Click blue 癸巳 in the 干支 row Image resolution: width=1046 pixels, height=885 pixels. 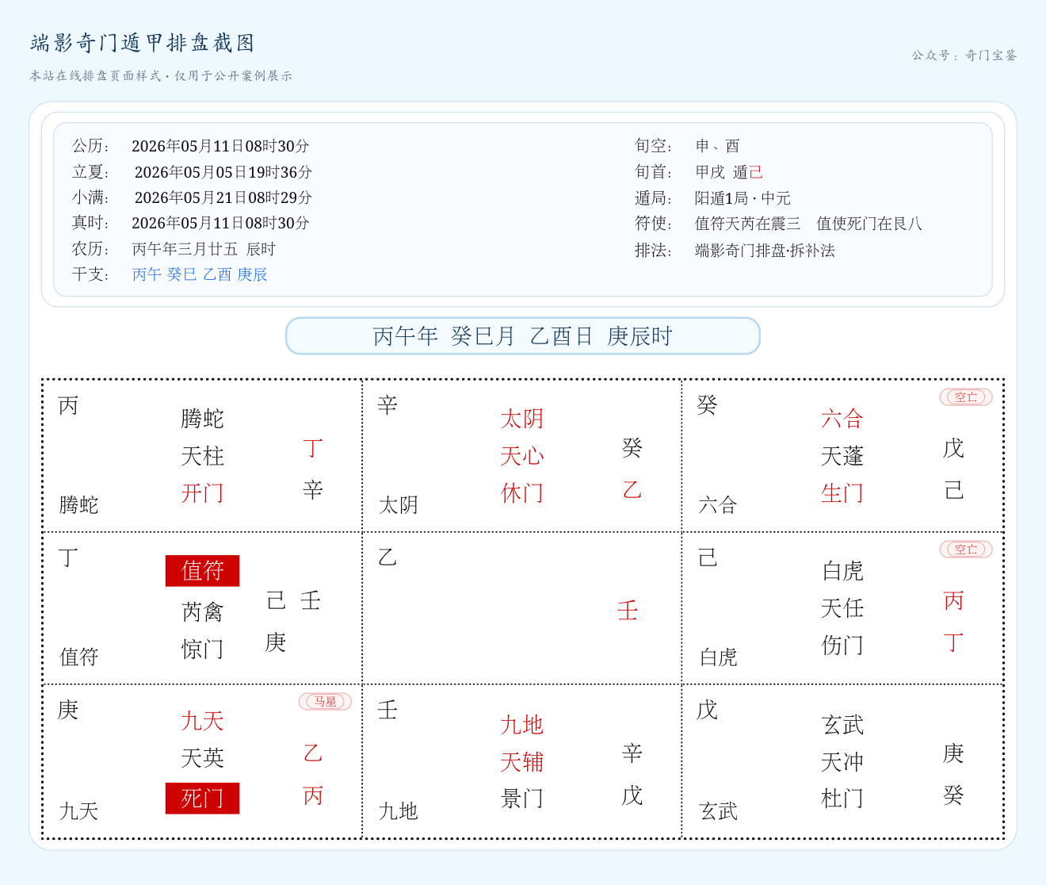pyautogui.click(x=181, y=274)
